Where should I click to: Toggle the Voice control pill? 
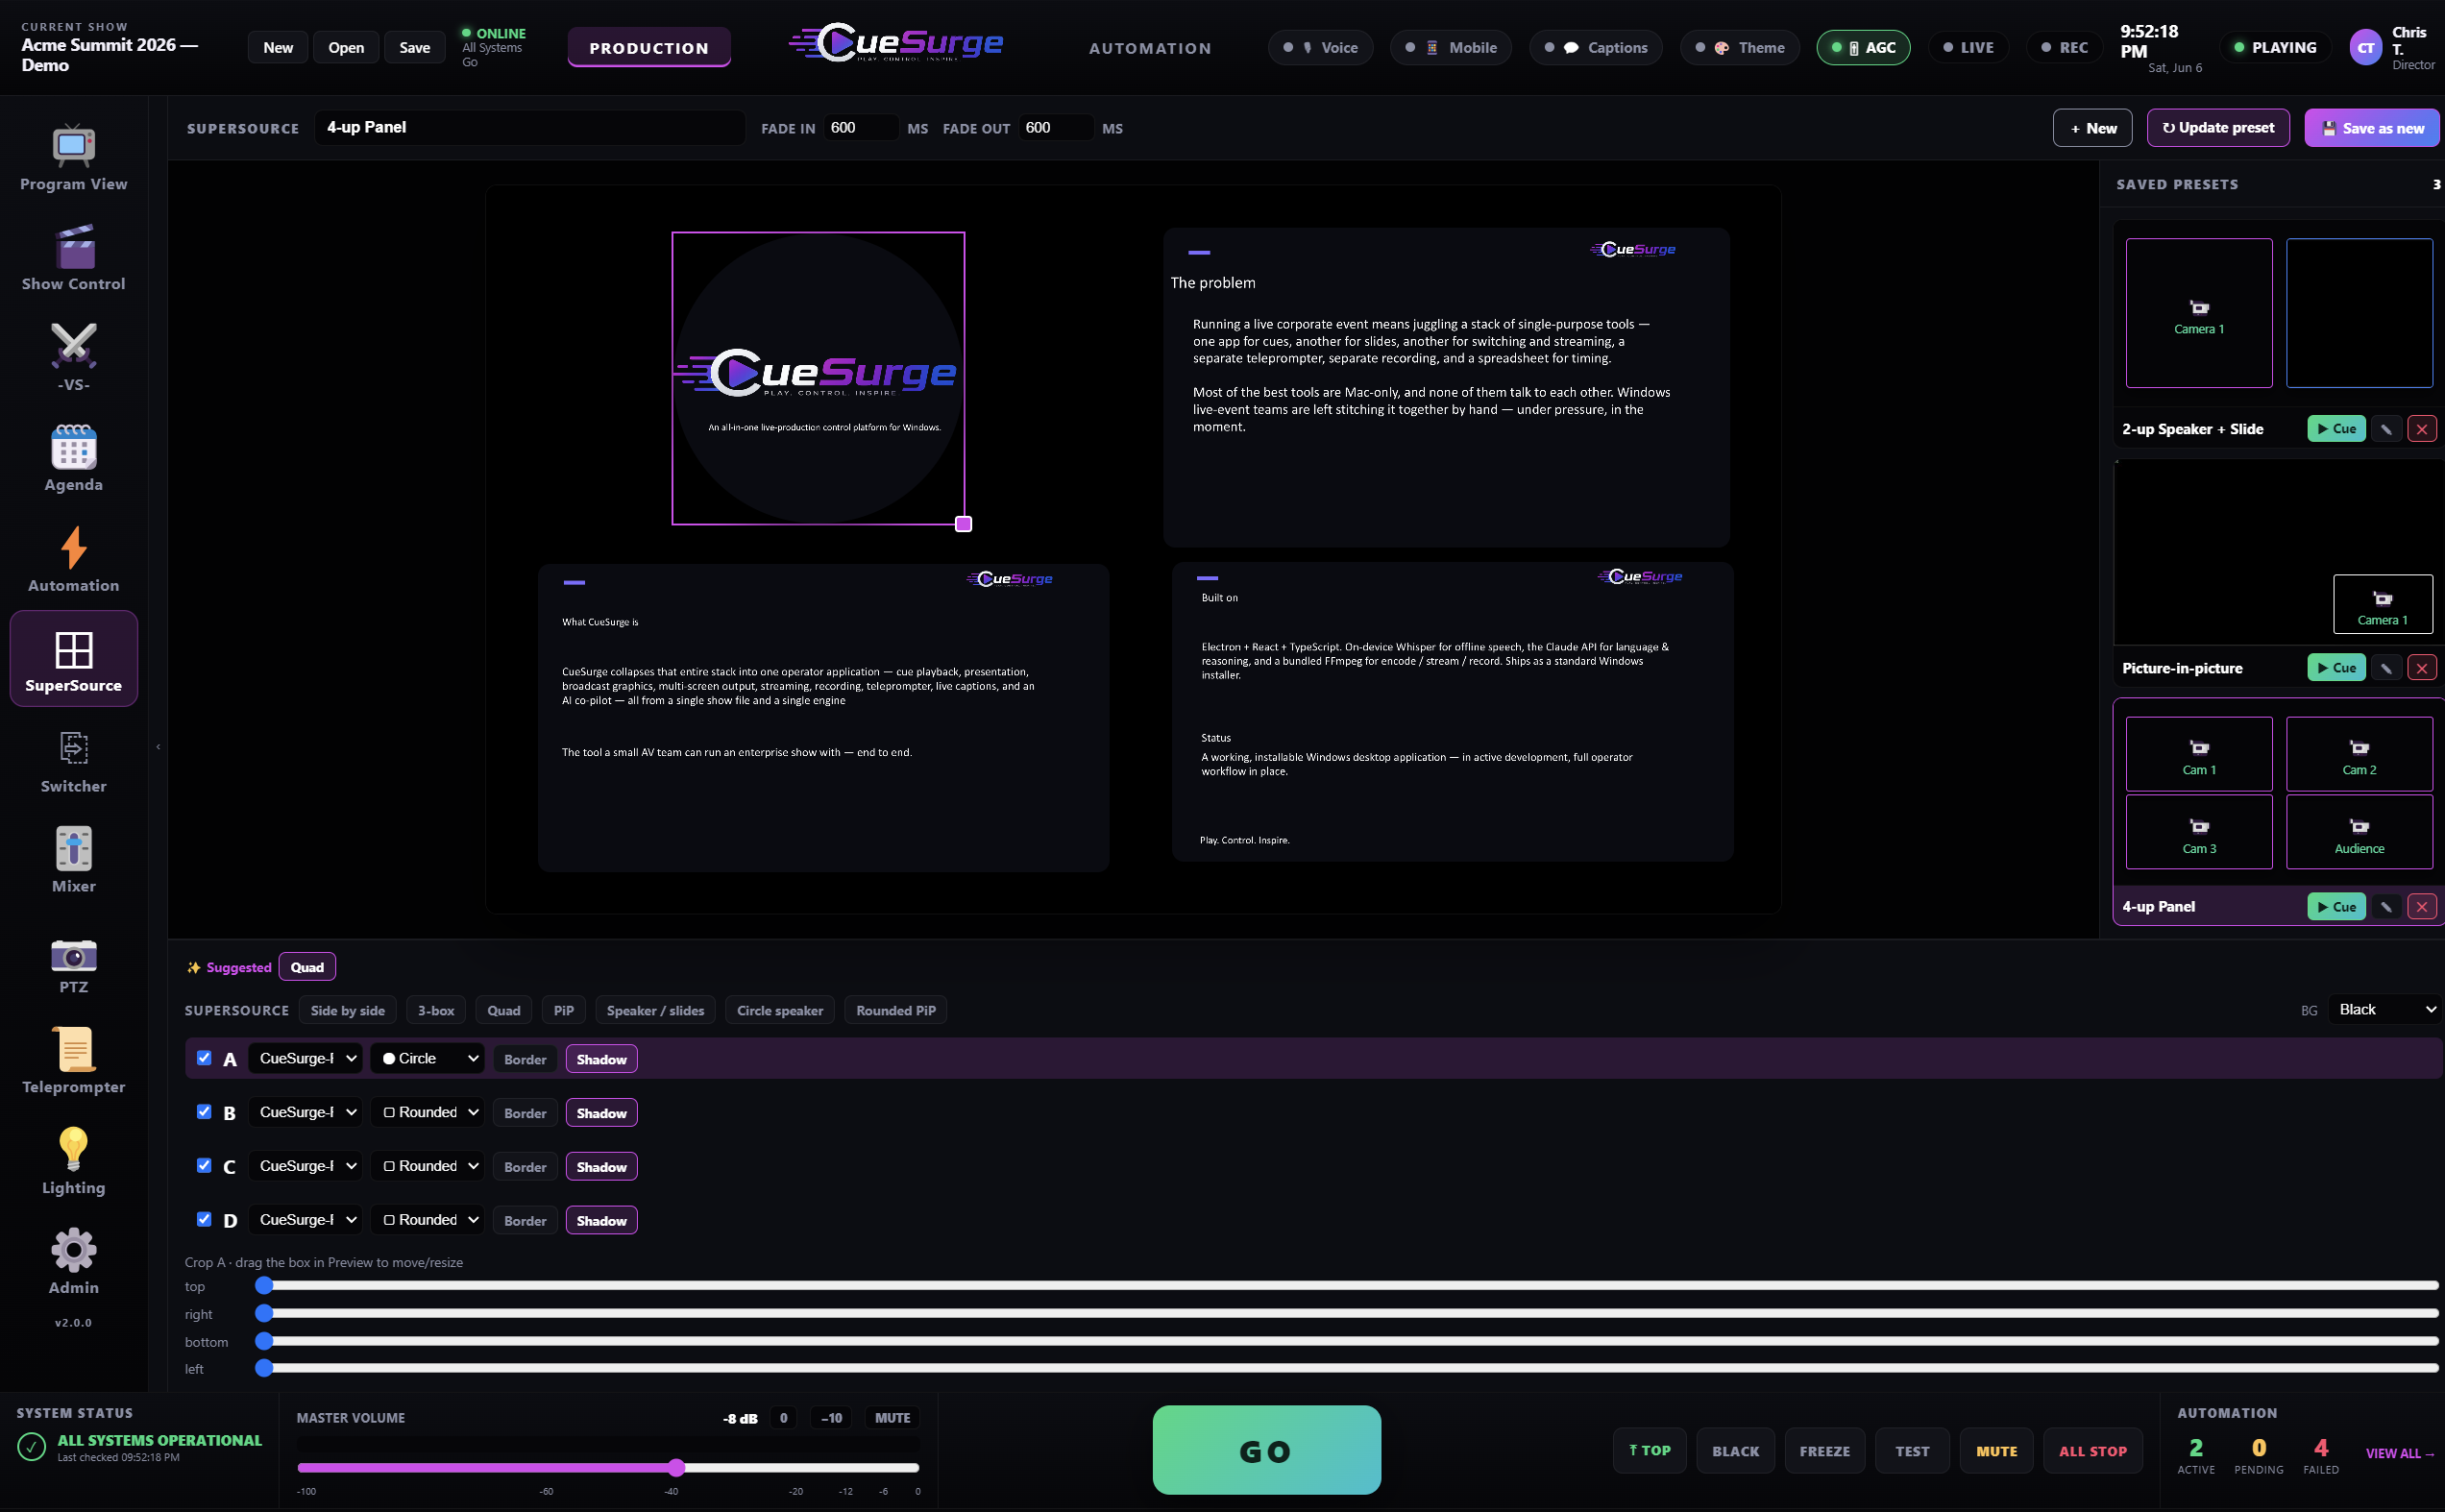[1320, 47]
